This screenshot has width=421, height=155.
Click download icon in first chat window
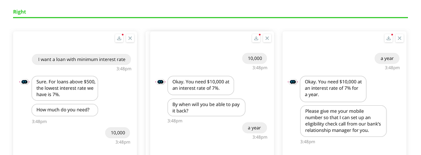(x=119, y=38)
